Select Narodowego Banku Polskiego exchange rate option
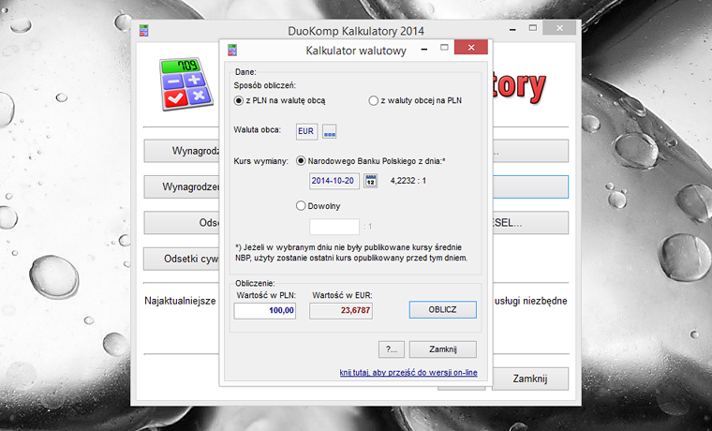Viewport: 712px width, 431px height. [371, 161]
